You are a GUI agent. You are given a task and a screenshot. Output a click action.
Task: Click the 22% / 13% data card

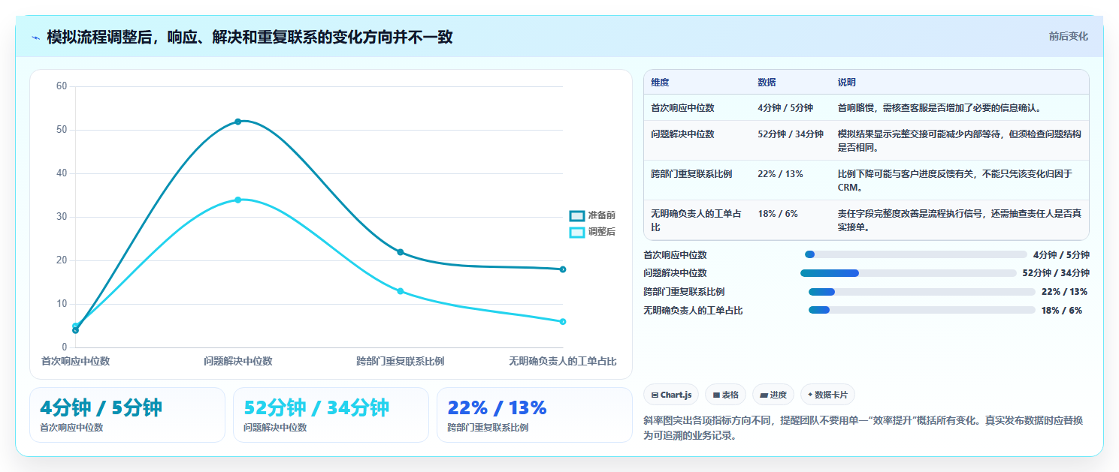(x=534, y=415)
